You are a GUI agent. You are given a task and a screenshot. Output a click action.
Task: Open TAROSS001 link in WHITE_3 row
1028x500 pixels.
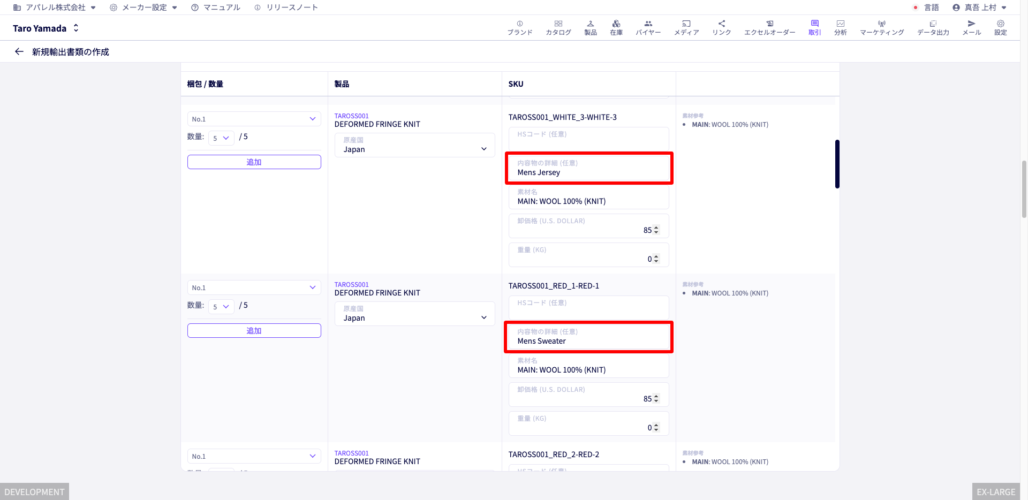(x=351, y=116)
